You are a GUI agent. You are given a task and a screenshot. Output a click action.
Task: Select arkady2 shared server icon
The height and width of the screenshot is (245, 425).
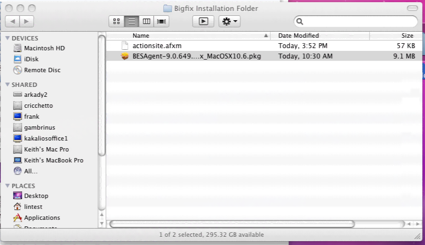coord(18,95)
